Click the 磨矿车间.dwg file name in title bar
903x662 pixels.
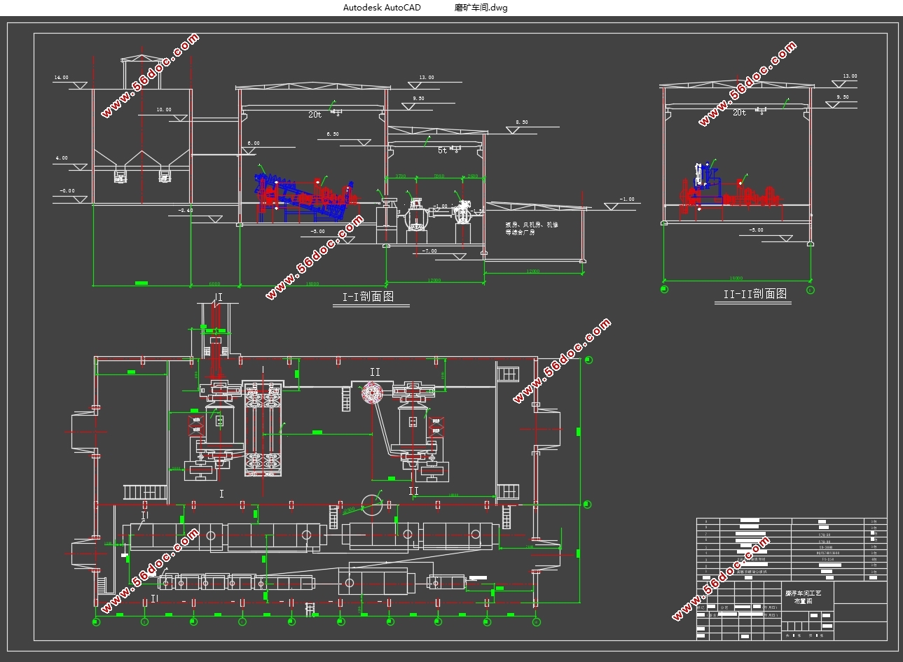[x=481, y=8]
